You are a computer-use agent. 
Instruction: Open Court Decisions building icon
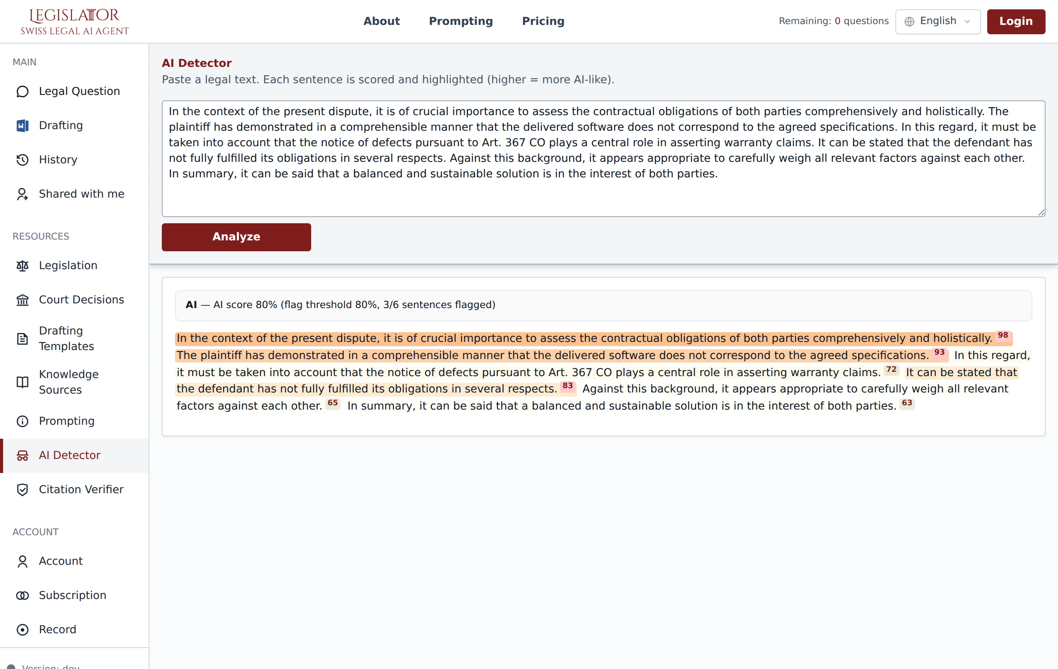(x=23, y=300)
